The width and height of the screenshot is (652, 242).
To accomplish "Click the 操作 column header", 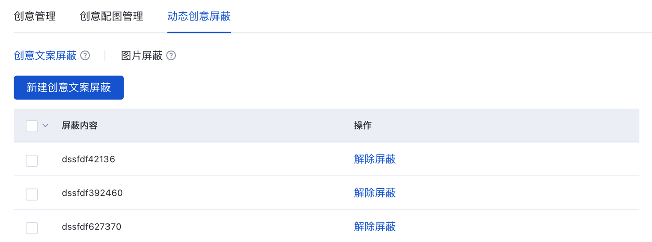I will click(x=363, y=126).
